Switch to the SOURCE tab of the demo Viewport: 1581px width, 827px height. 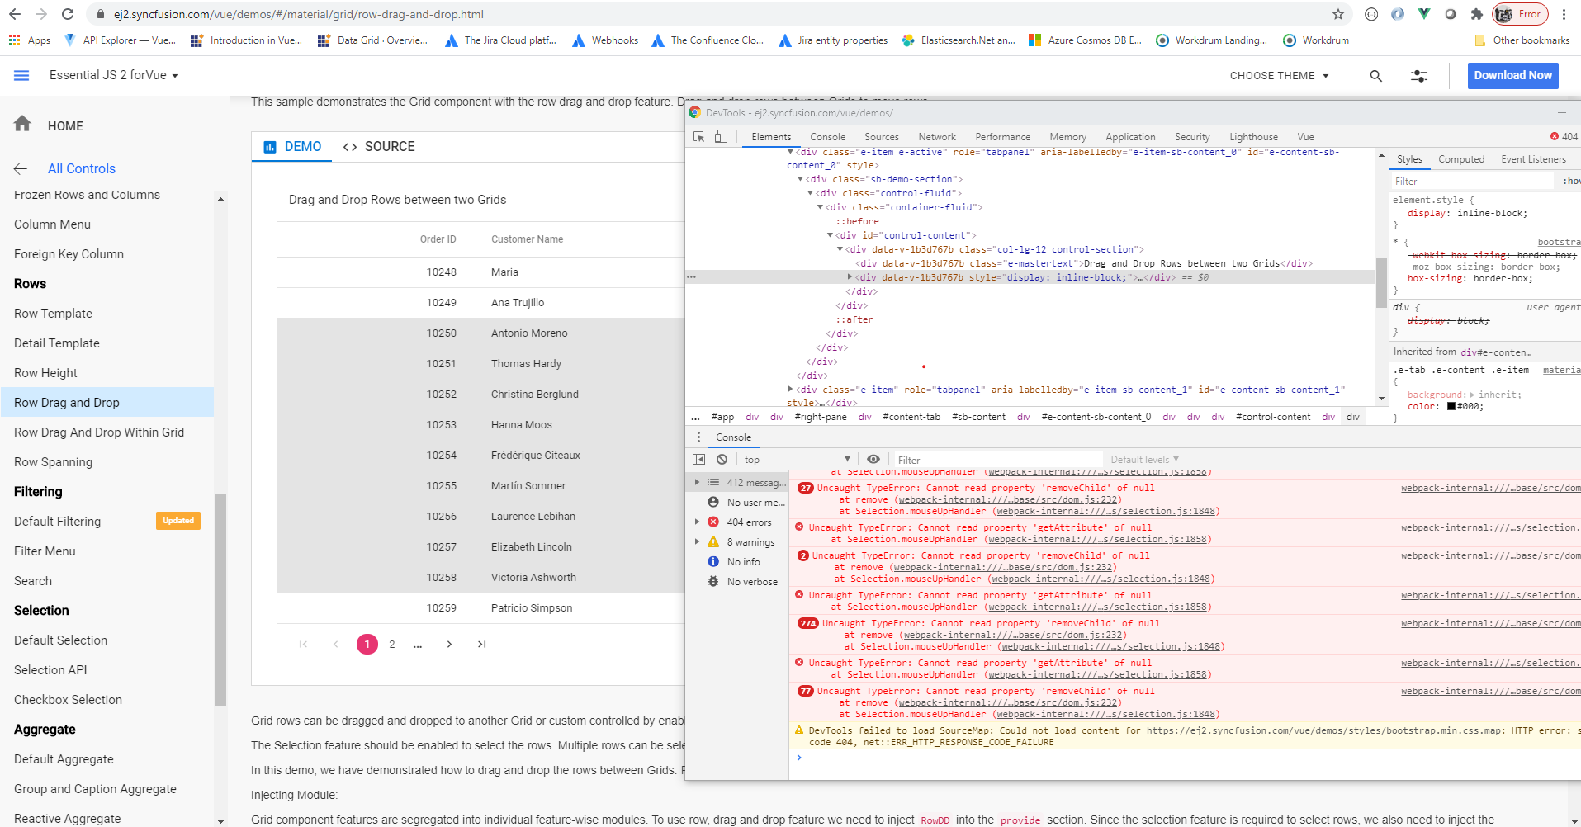(x=379, y=147)
